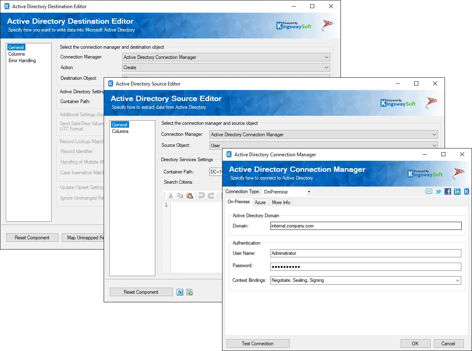
Task: Click the K title bar icon of Destination Editor window
Action: point(7,6)
